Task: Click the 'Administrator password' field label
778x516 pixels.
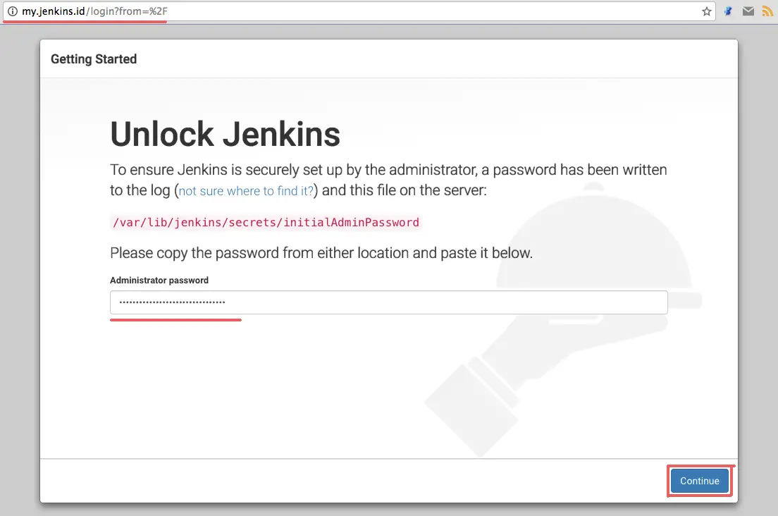Action: pos(159,281)
